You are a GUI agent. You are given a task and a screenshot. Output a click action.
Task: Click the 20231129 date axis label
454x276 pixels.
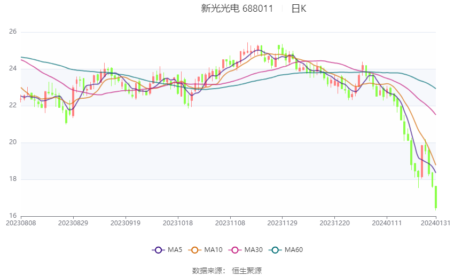coord(283,223)
